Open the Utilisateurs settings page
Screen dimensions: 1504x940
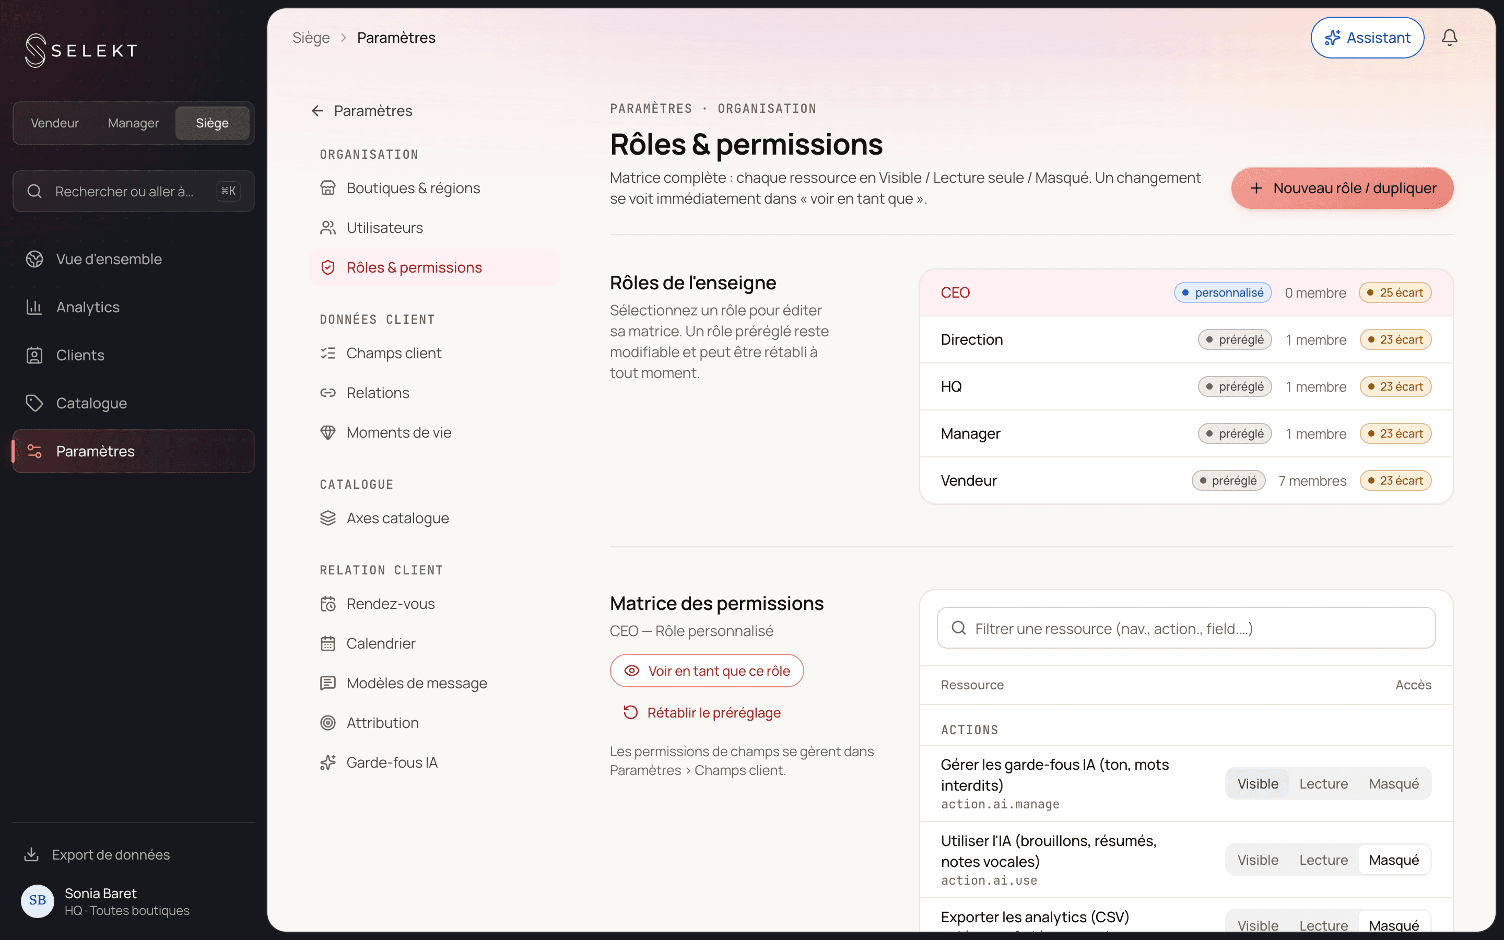pyautogui.click(x=434, y=228)
